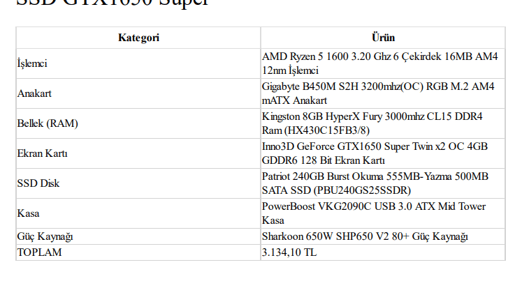Viewport: 529px width, 304px height.
Task: Select the Kasa category cell
Action: click(x=28, y=213)
